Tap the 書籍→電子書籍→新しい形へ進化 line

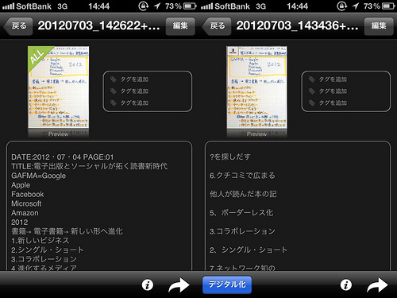pyautogui.click(x=67, y=231)
